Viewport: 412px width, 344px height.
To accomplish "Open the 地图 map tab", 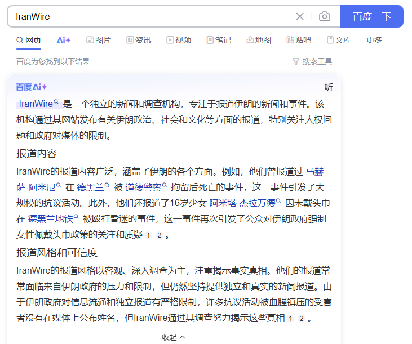I will 259,40.
